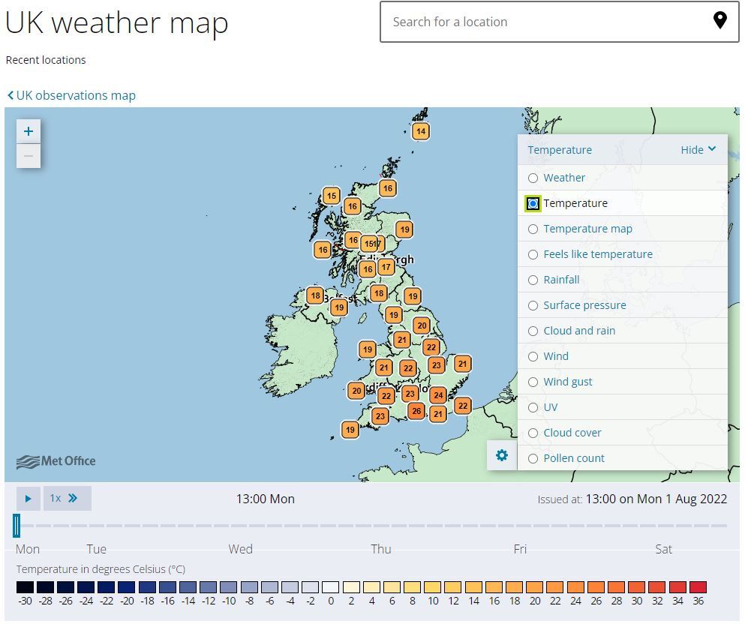Select the Rainfall radio button

(x=533, y=280)
